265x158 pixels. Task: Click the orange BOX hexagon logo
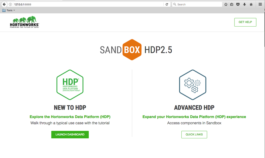[132, 50]
